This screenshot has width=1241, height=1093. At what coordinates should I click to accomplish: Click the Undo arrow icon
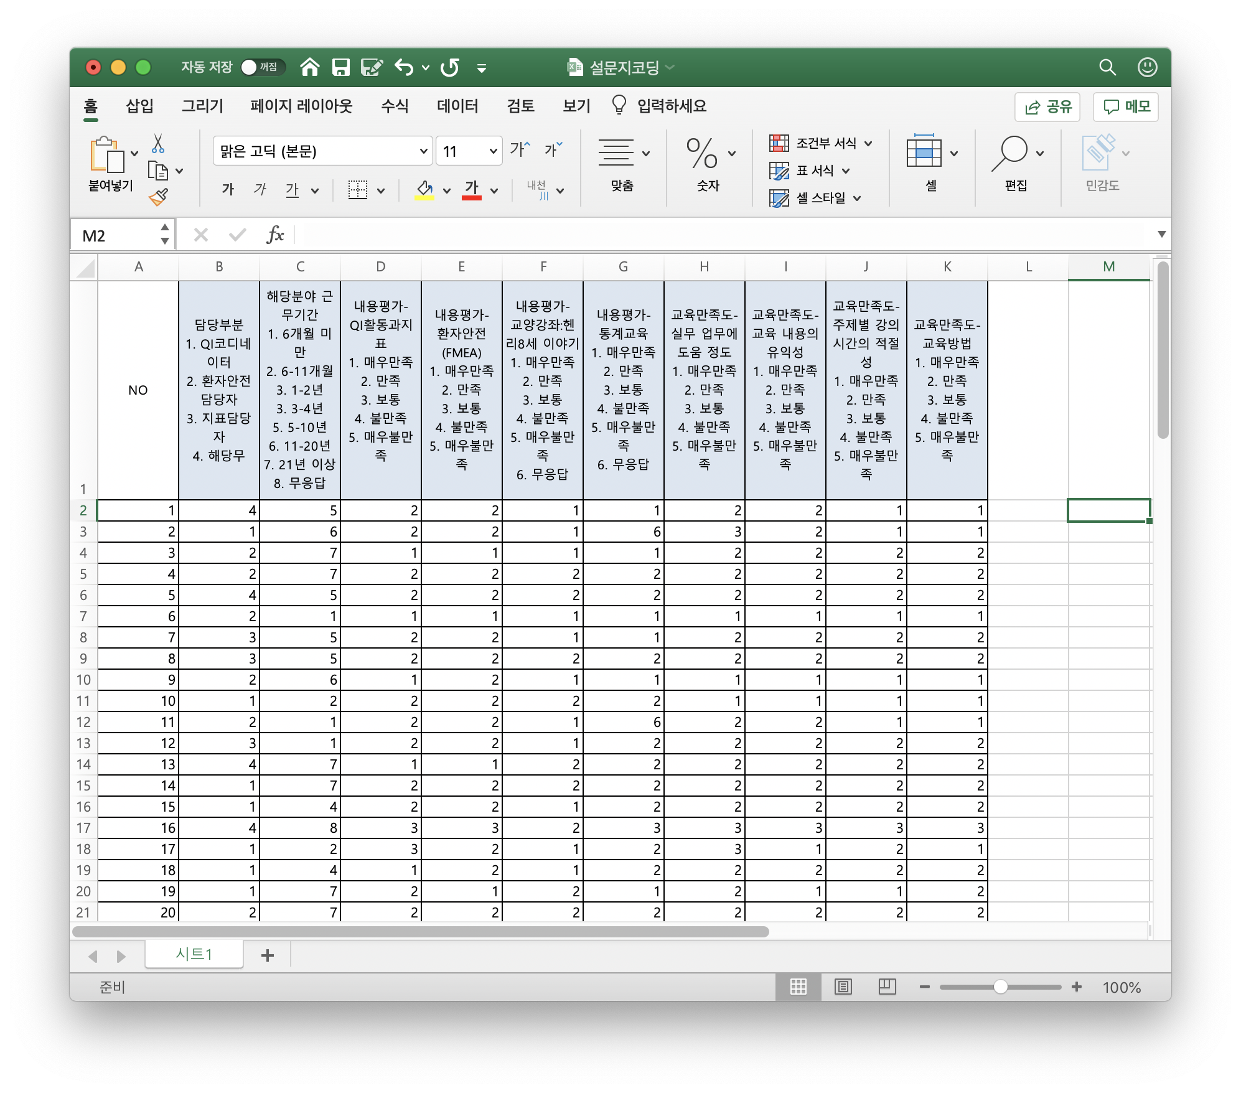pyautogui.click(x=404, y=67)
